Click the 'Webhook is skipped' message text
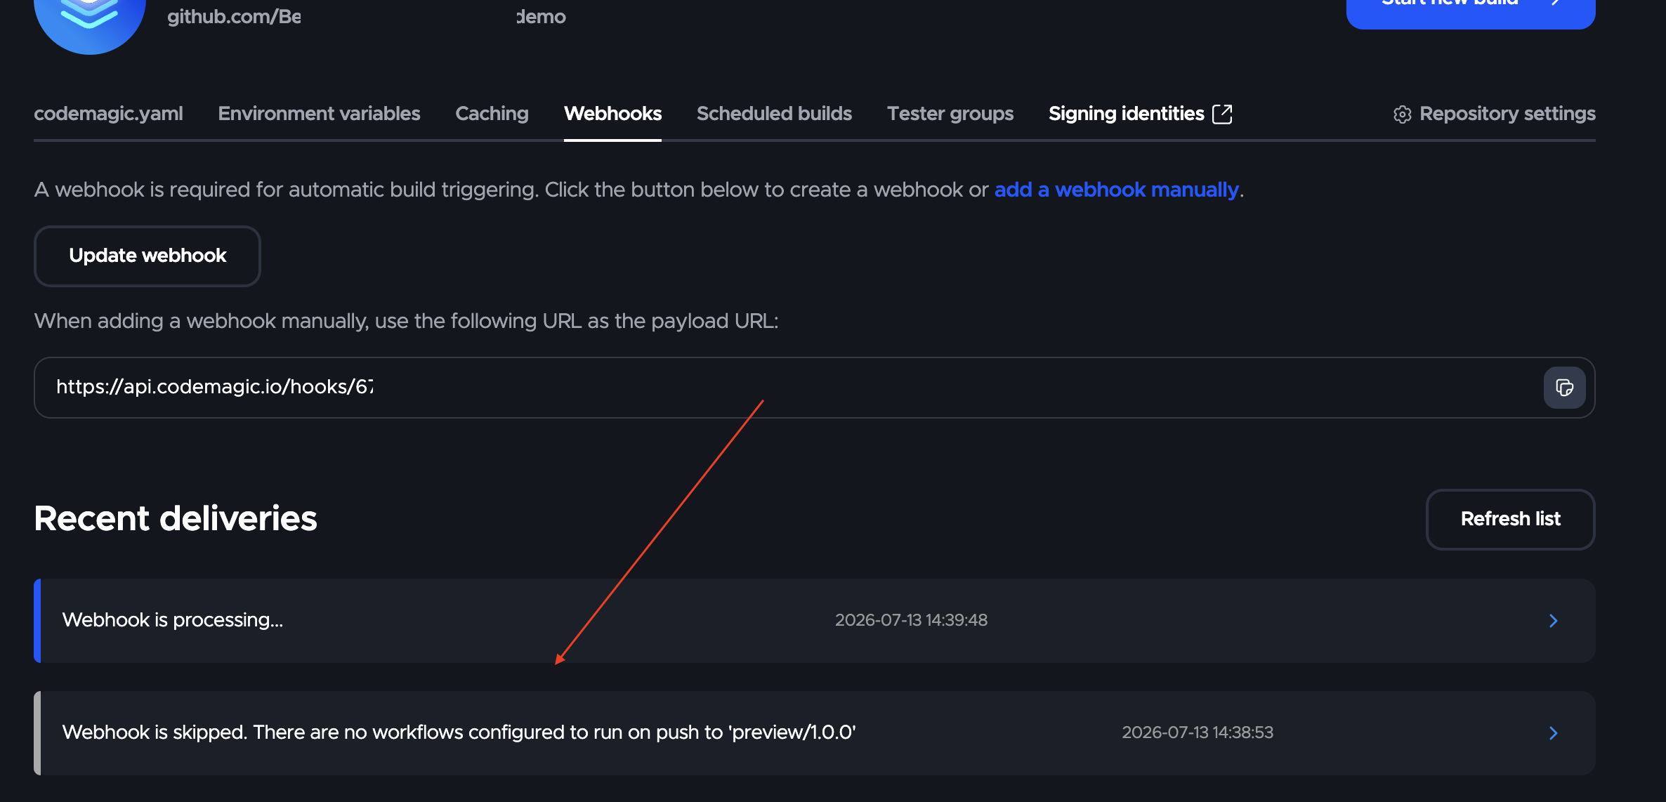1666x802 pixels. [x=459, y=732]
